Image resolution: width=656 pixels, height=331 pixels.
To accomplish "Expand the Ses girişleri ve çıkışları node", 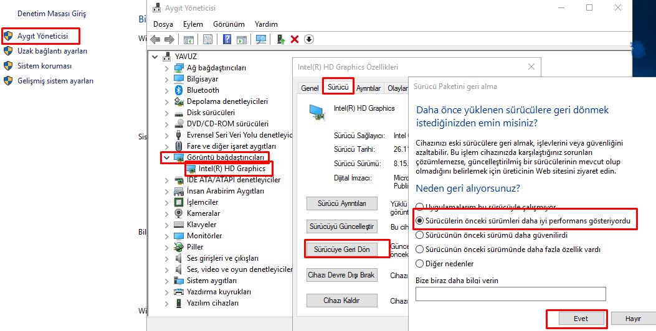I will click(167, 258).
